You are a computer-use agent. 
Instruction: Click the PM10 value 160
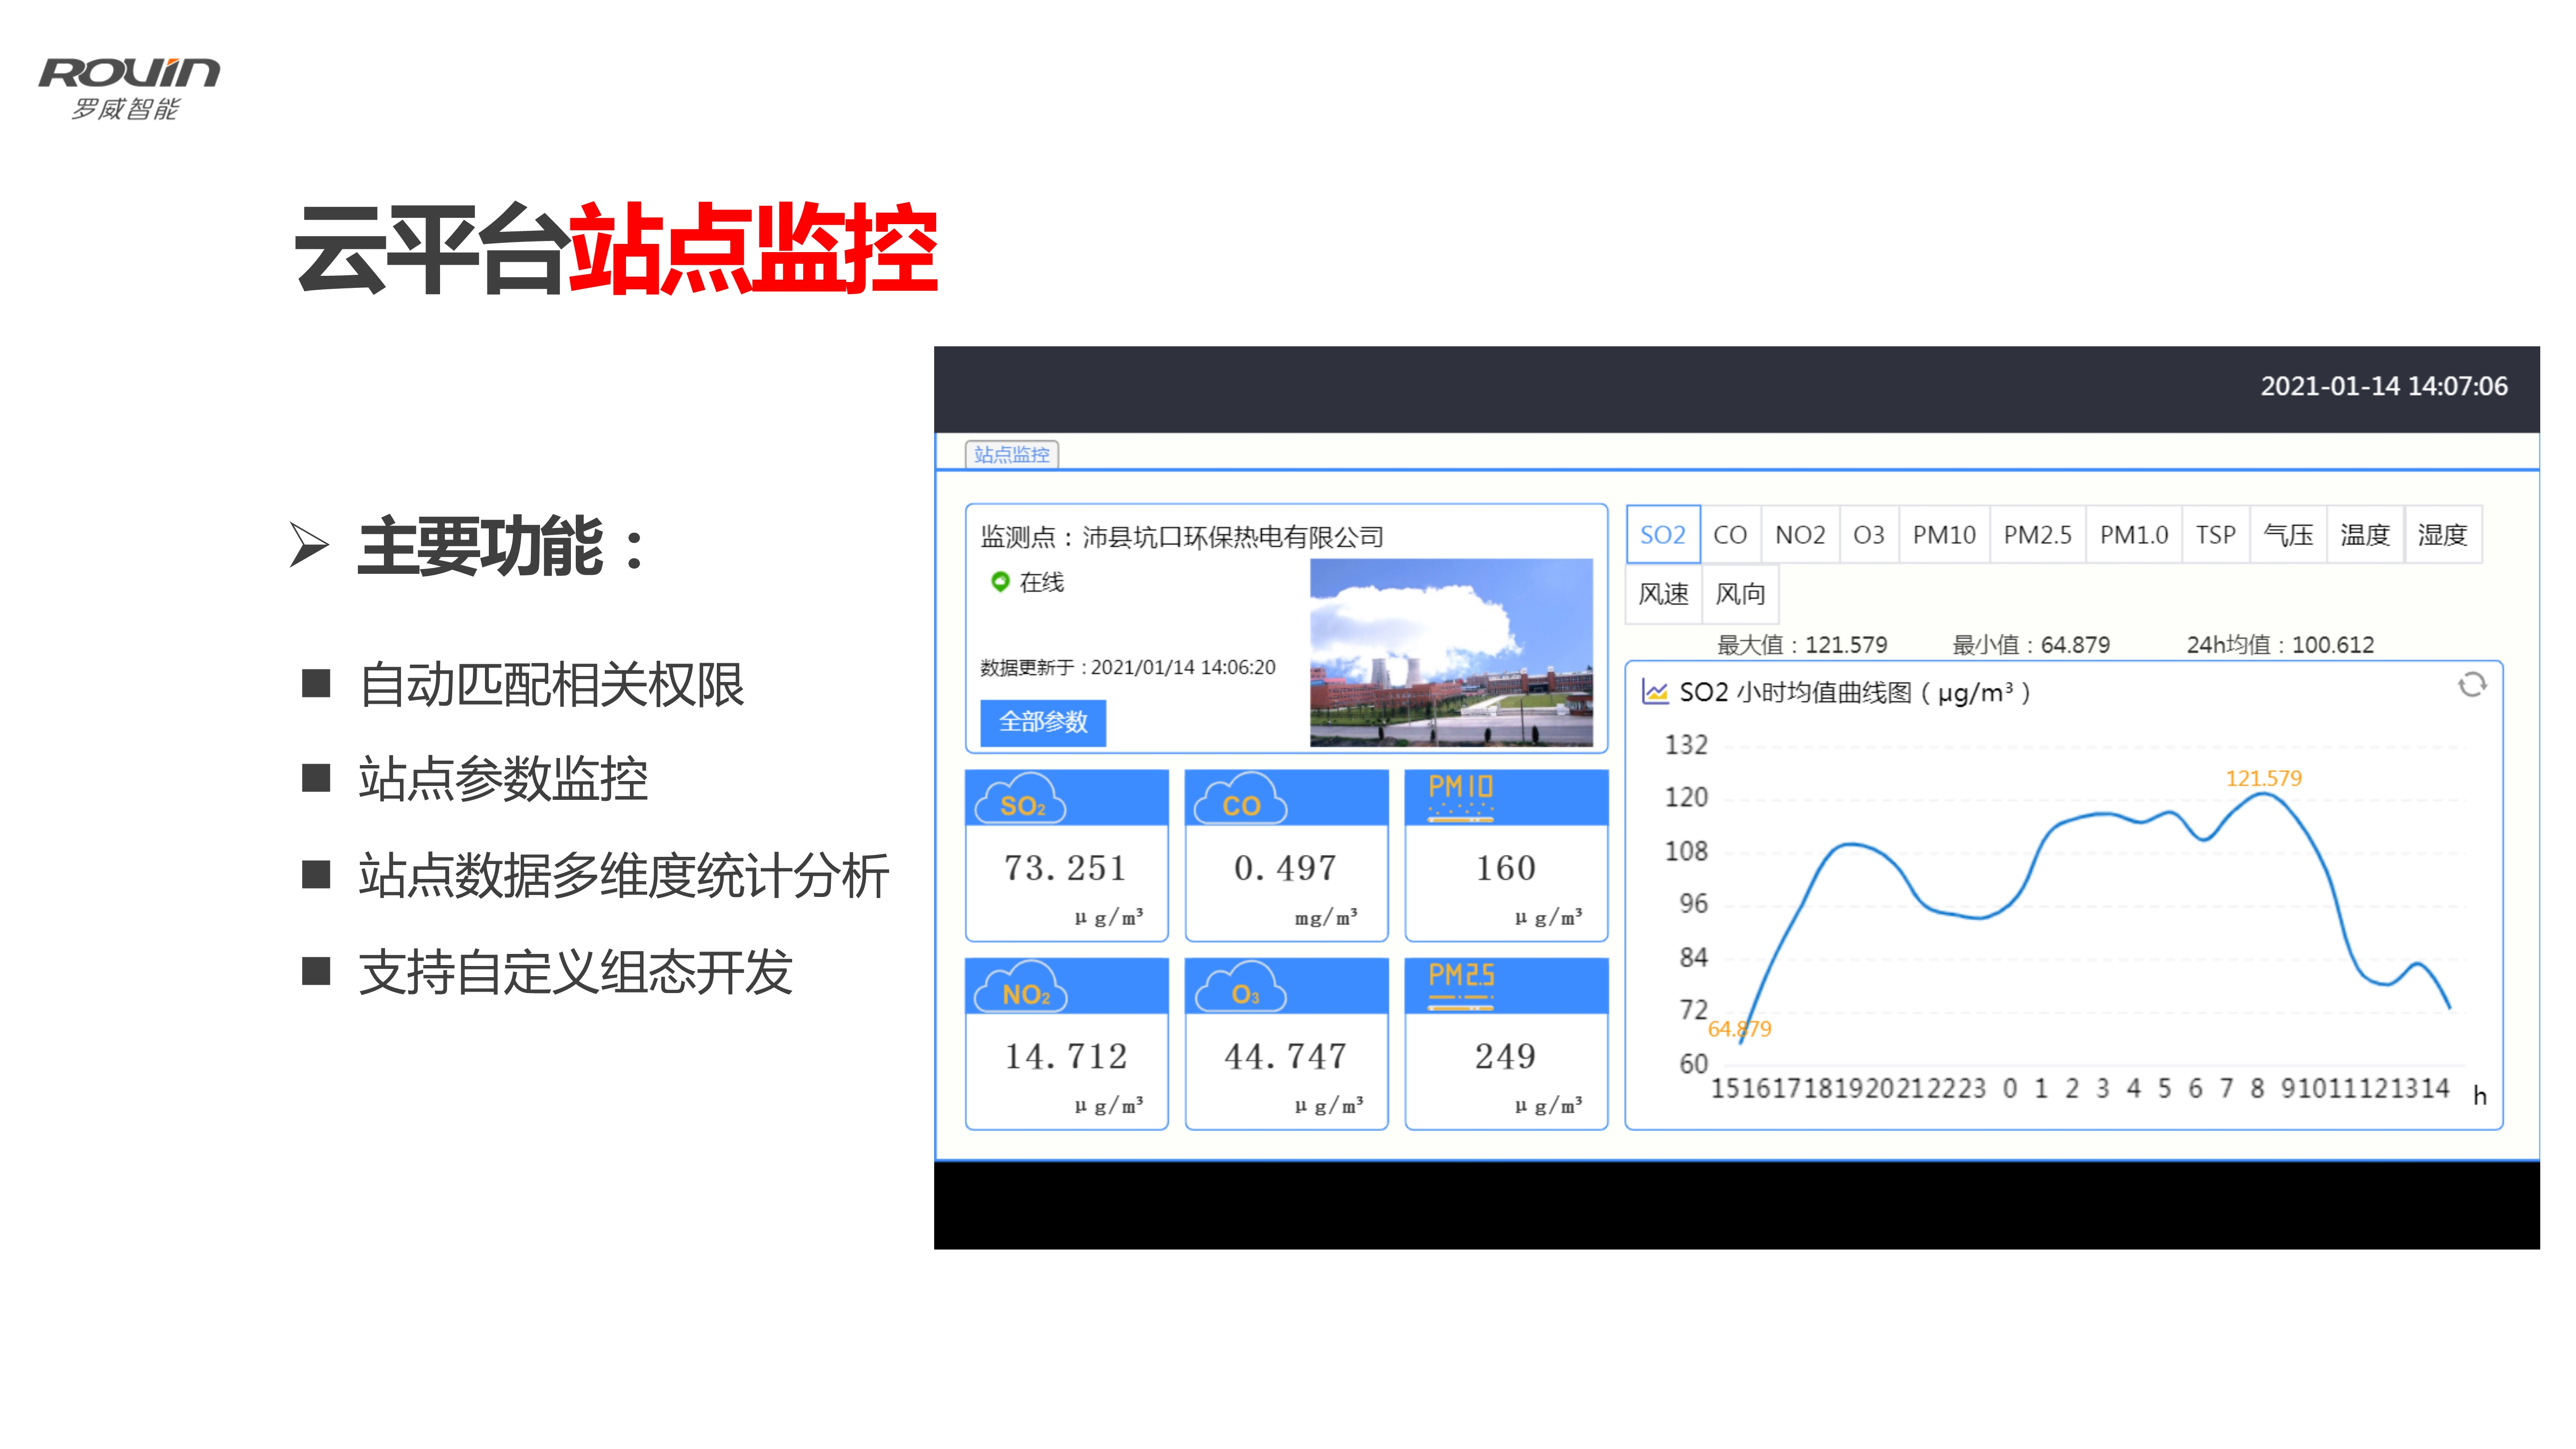pyautogui.click(x=1506, y=868)
